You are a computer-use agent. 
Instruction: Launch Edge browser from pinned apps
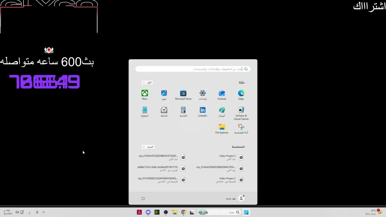click(241, 95)
